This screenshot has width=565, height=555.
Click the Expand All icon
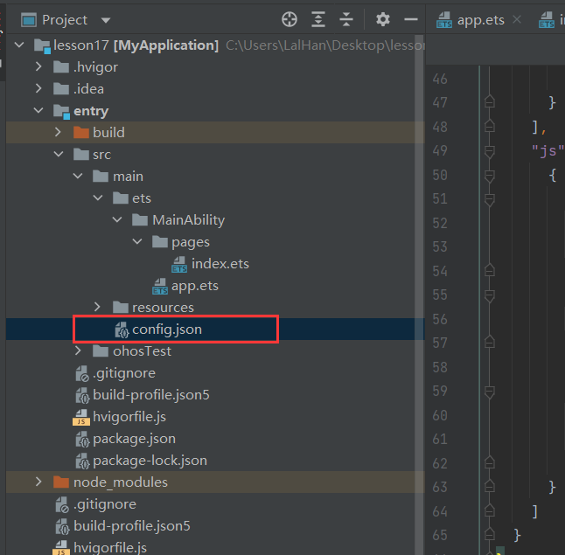(318, 19)
